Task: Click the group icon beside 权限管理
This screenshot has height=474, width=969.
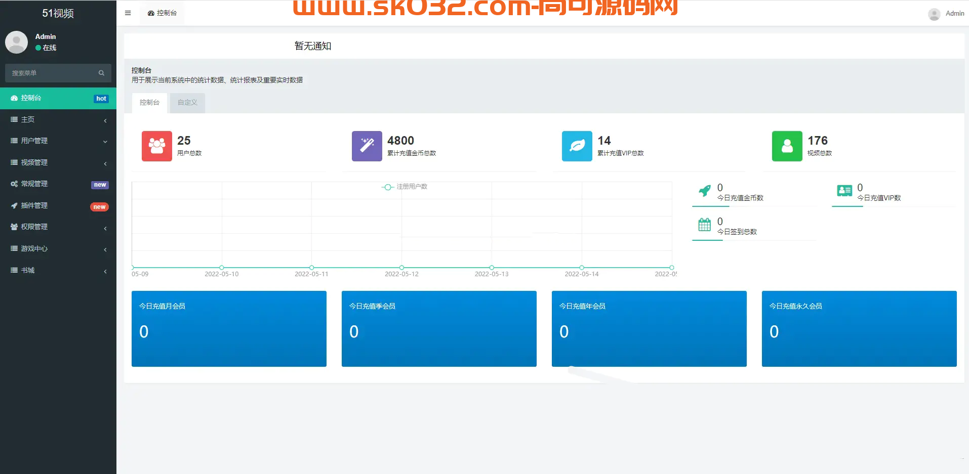Action: pos(14,227)
